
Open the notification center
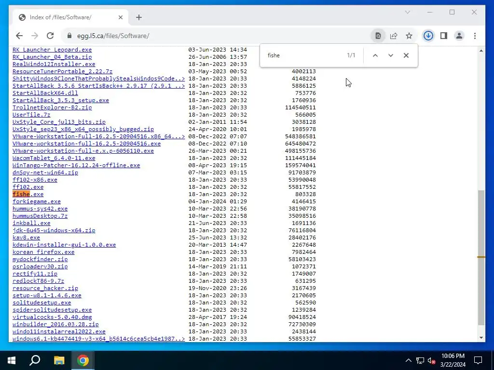[x=478, y=360]
